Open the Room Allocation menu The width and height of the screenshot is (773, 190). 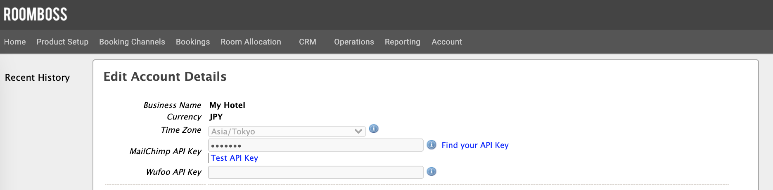pyautogui.click(x=251, y=42)
